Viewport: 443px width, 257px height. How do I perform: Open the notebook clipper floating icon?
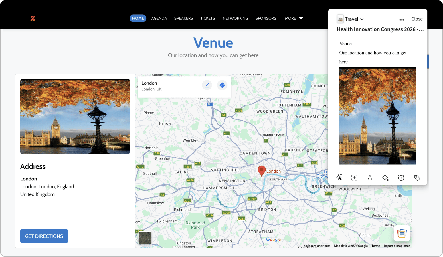(x=402, y=233)
